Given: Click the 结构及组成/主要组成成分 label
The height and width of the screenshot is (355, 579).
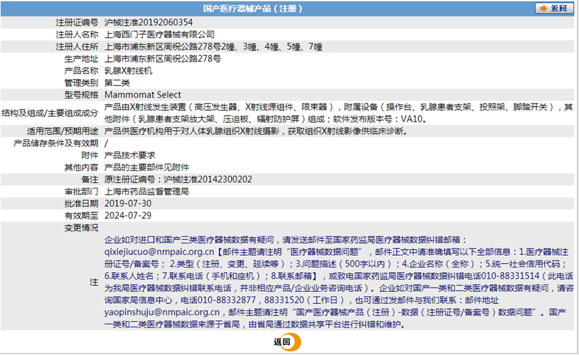Looking at the screenshot, I should coord(50,113).
